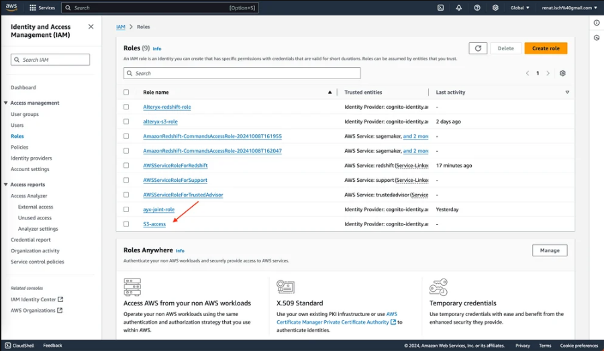Open Access Analyzer
This screenshot has width=604, height=351.
click(29, 196)
